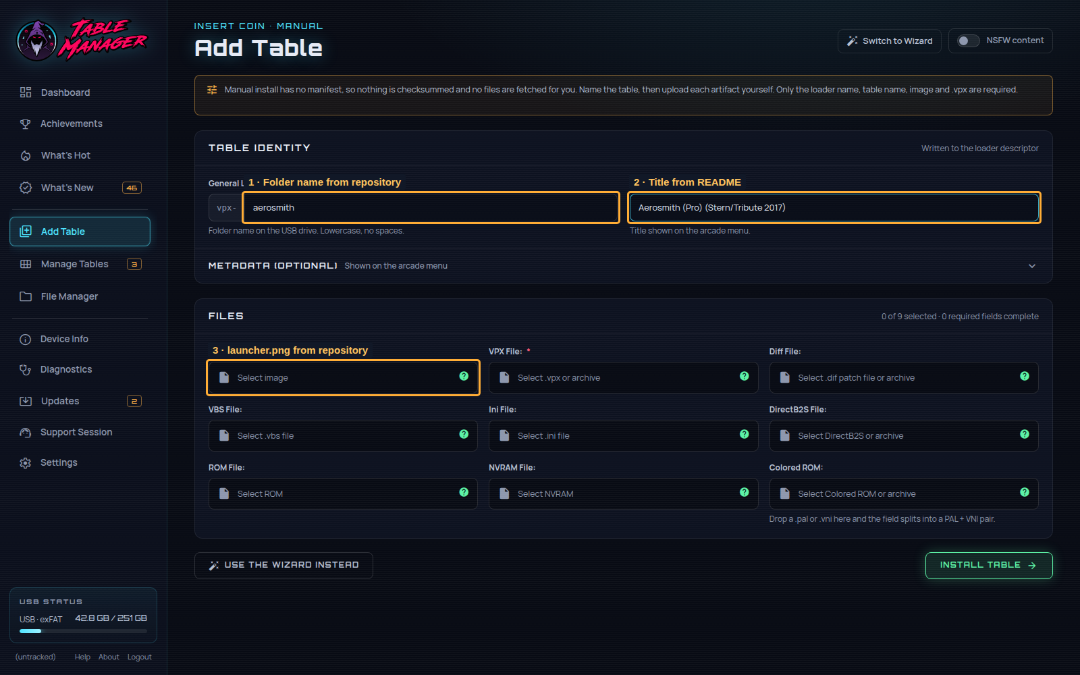Click the Manage Tables count badge

click(134, 264)
